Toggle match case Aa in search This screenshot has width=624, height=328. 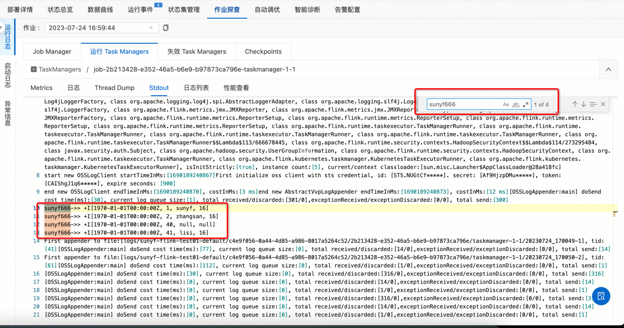click(505, 104)
